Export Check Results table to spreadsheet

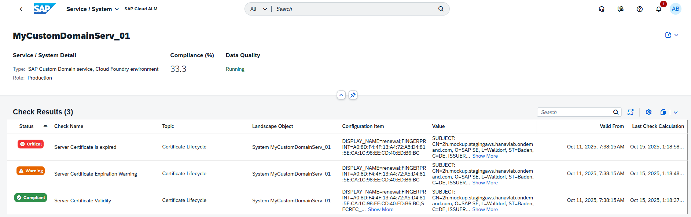point(663,112)
